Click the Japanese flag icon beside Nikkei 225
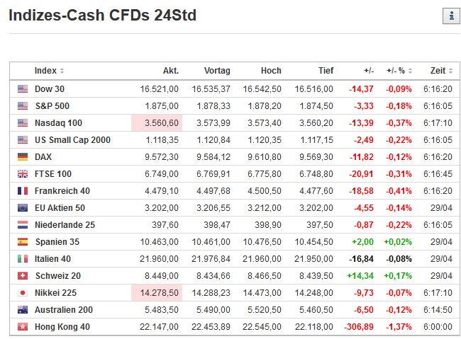This screenshot has width=461, height=339. tap(23, 293)
